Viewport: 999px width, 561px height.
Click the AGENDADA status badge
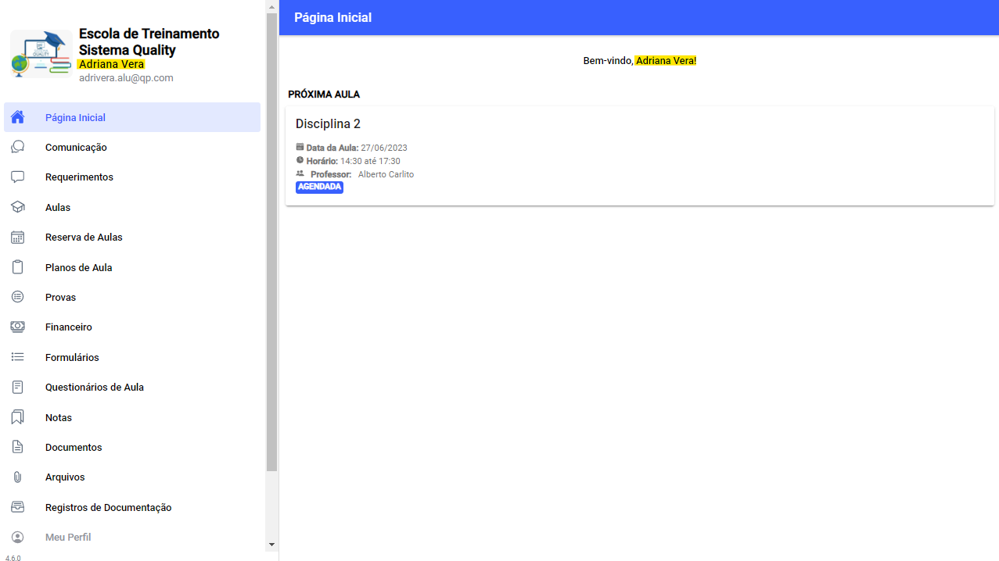pyautogui.click(x=319, y=188)
